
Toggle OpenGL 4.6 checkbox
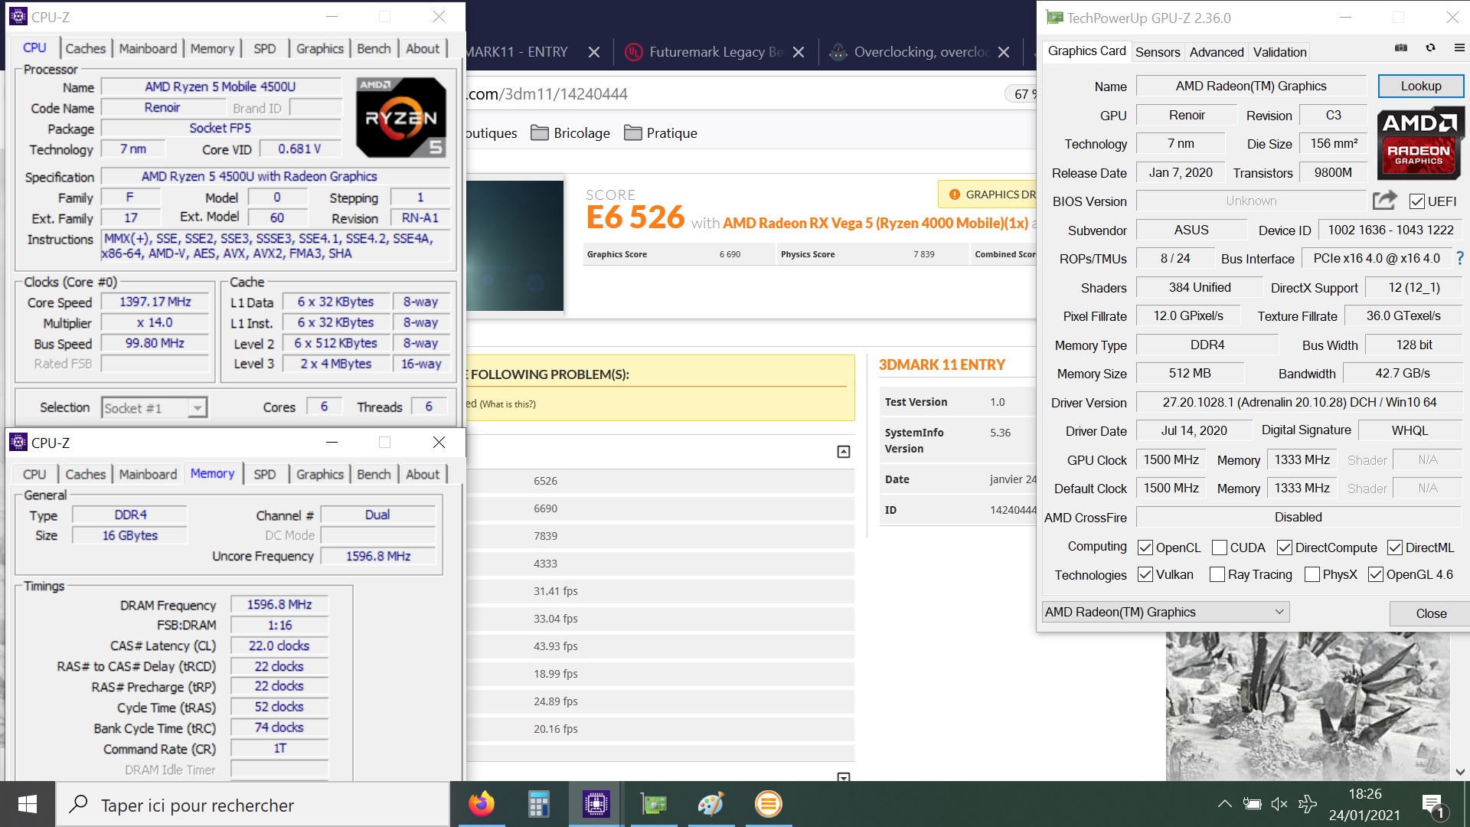[1376, 574]
